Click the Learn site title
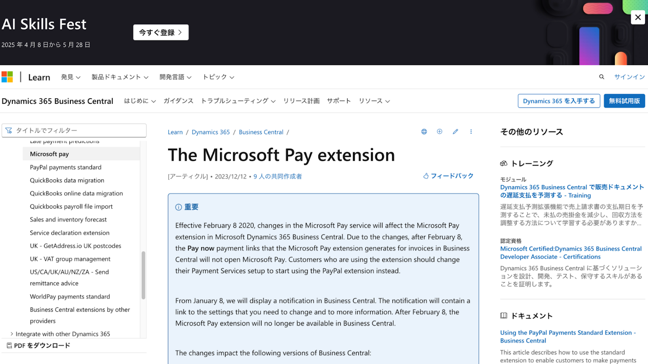The height and width of the screenshot is (364, 648). tap(39, 77)
